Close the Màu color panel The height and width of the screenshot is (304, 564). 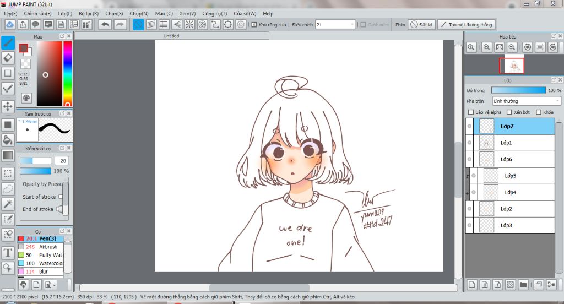coord(69,36)
